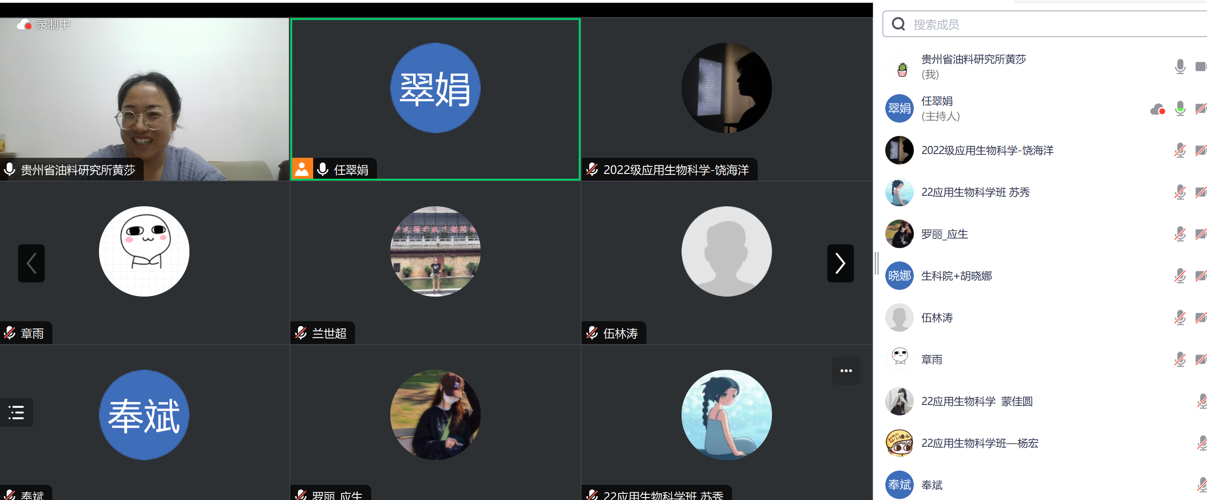Click the orange host icon beside 任翠娟
Image resolution: width=1207 pixels, height=500 pixels.
pyautogui.click(x=302, y=169)
